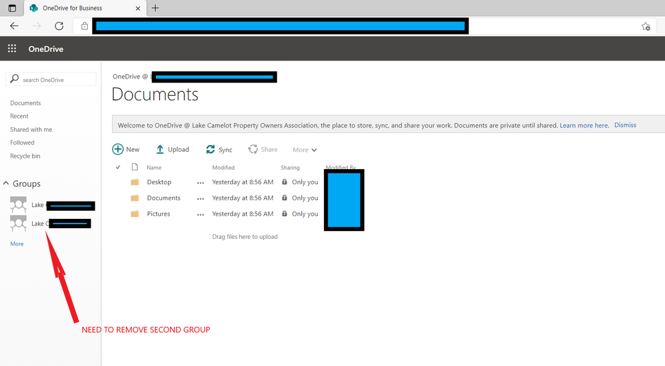Open Shared with me navigation item
The width and height of the screenshot is (665, 366).
click(x=31, y=130)
